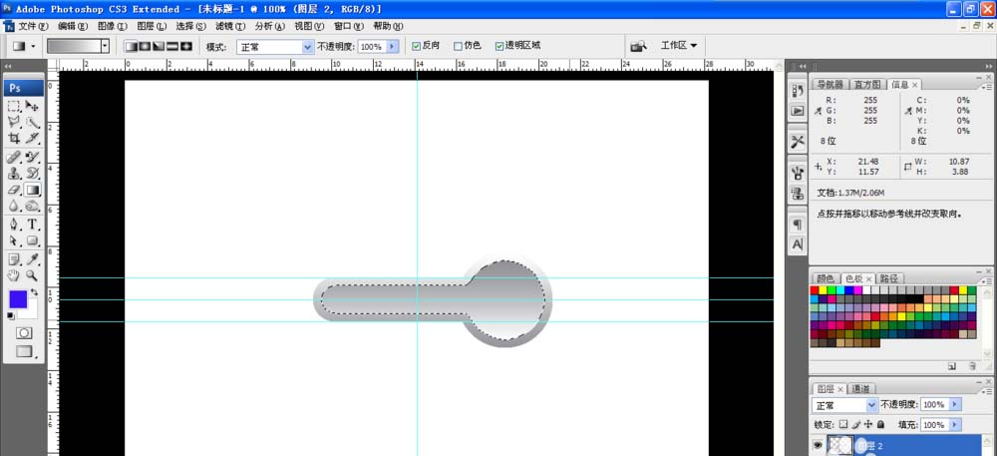Click the blue foreground color swatch
The image size is (997, 456).
click(x=18, y=299)
